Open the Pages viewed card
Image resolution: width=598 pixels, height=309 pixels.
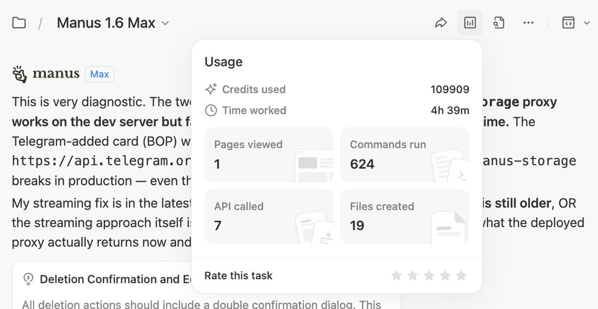pyautogui.click(x=269, y=155)
